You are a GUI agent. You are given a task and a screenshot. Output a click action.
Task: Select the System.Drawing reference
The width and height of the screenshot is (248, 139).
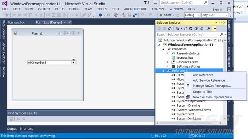pyautogui.click(x=188, y=105)
